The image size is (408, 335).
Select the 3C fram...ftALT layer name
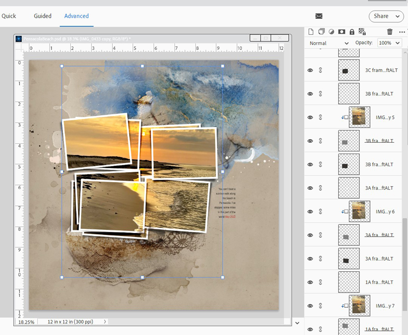(x=381, y=70)
